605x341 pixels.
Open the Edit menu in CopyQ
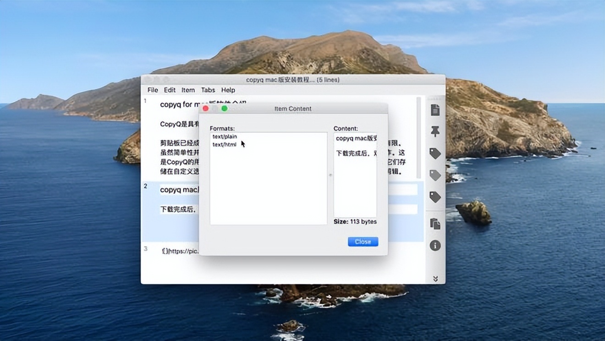coord(170,90)
